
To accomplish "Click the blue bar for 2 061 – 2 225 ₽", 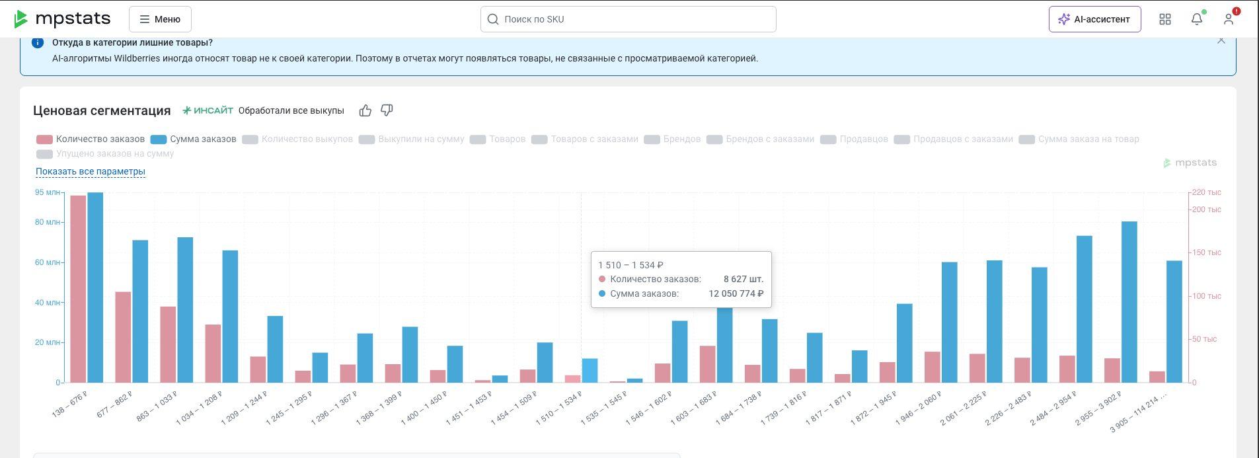I will click(995, 322).
